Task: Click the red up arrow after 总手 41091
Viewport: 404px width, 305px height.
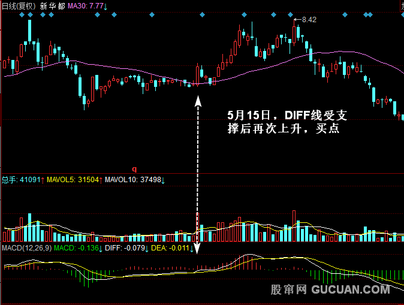Action: pos(42,179)
